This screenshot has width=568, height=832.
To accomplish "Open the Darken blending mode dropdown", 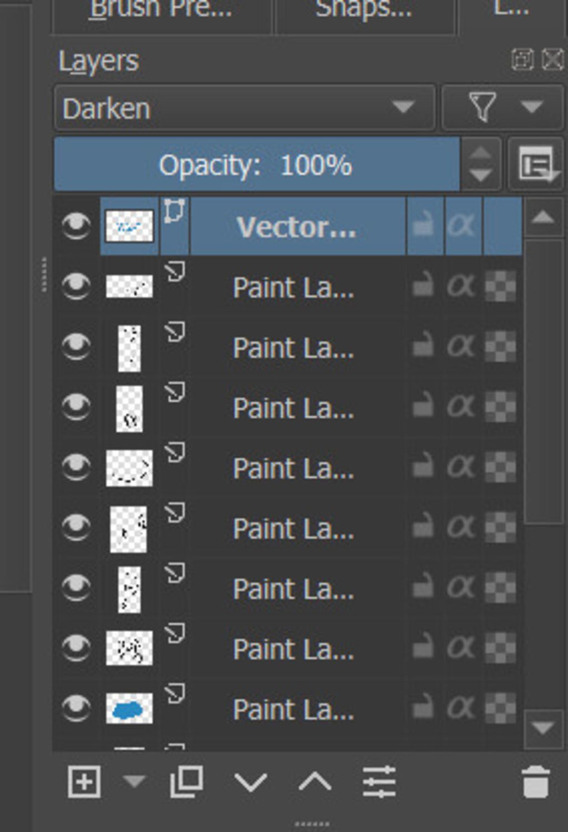I will click(x=244, y=108).
